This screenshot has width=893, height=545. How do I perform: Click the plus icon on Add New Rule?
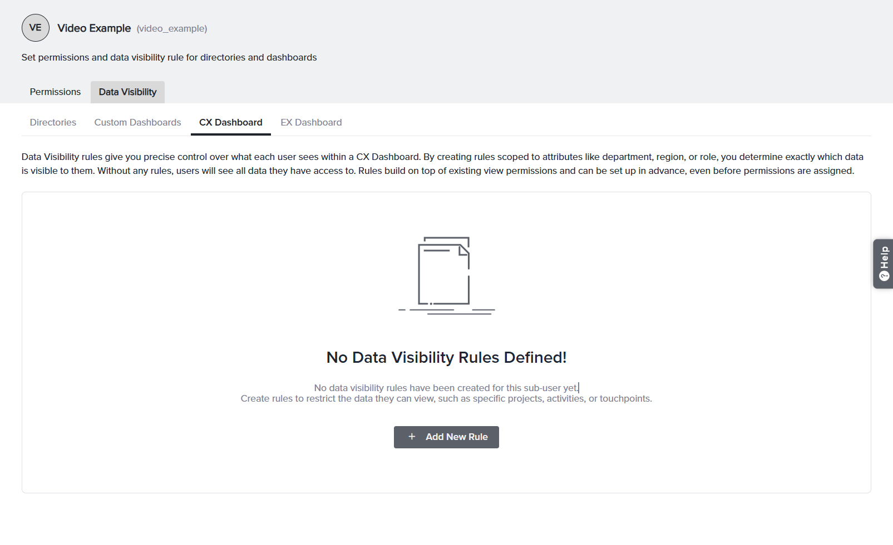click(x=412, y=437)
